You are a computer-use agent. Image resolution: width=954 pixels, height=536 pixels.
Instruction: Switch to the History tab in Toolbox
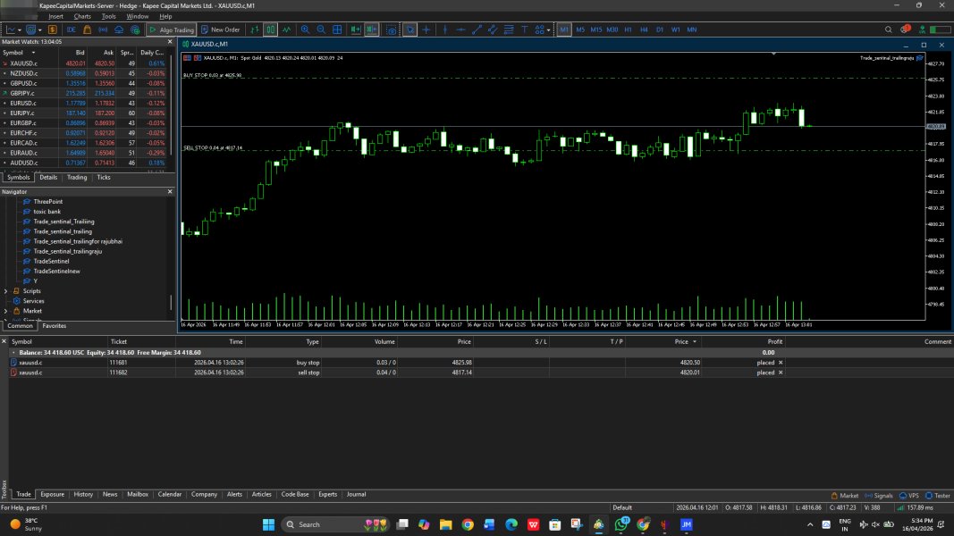83,494
